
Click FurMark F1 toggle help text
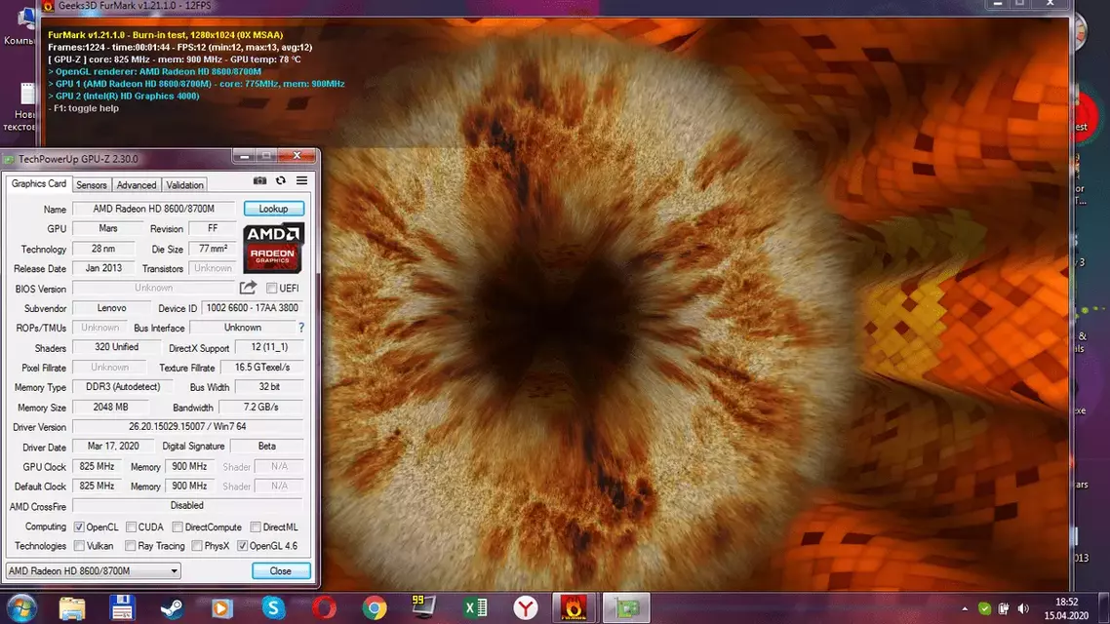point(84,108)
